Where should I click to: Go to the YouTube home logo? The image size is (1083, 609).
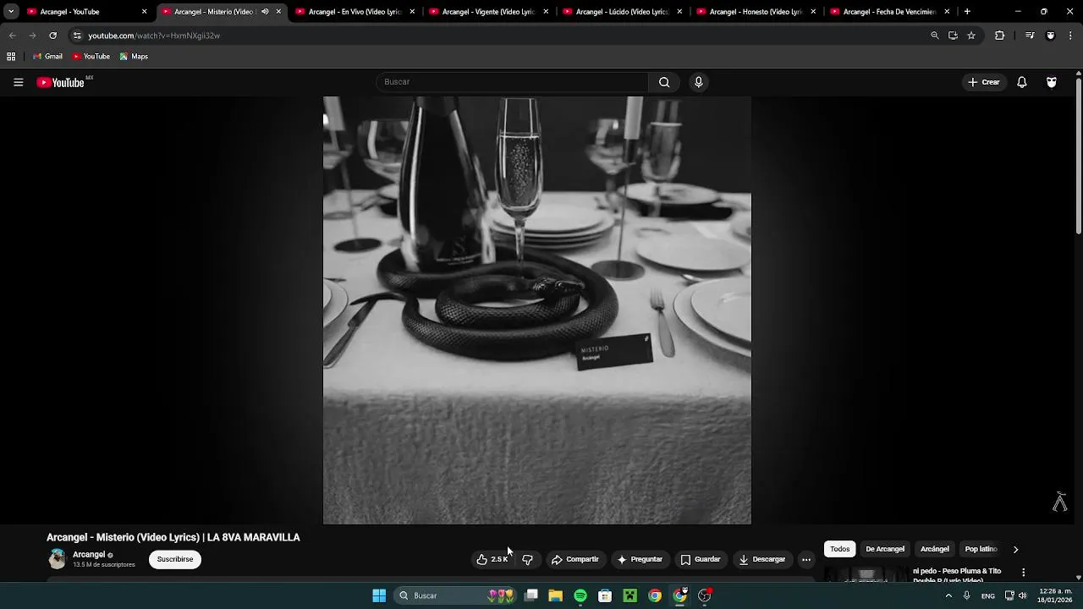60,82
